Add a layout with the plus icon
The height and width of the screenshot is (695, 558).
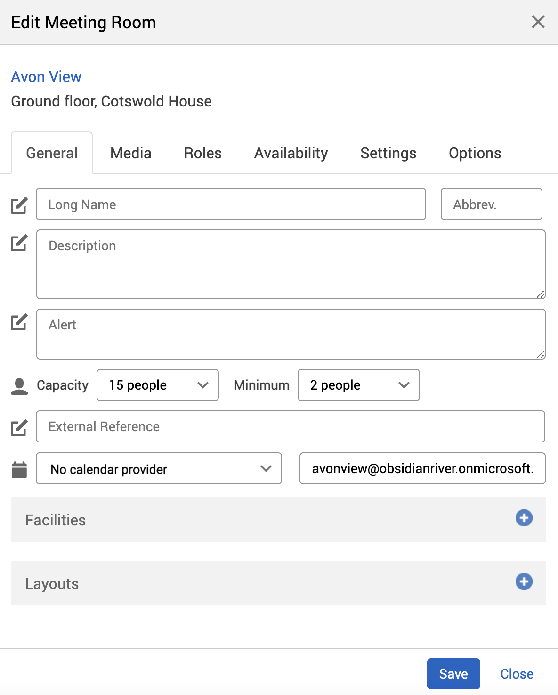pos(524,581)
